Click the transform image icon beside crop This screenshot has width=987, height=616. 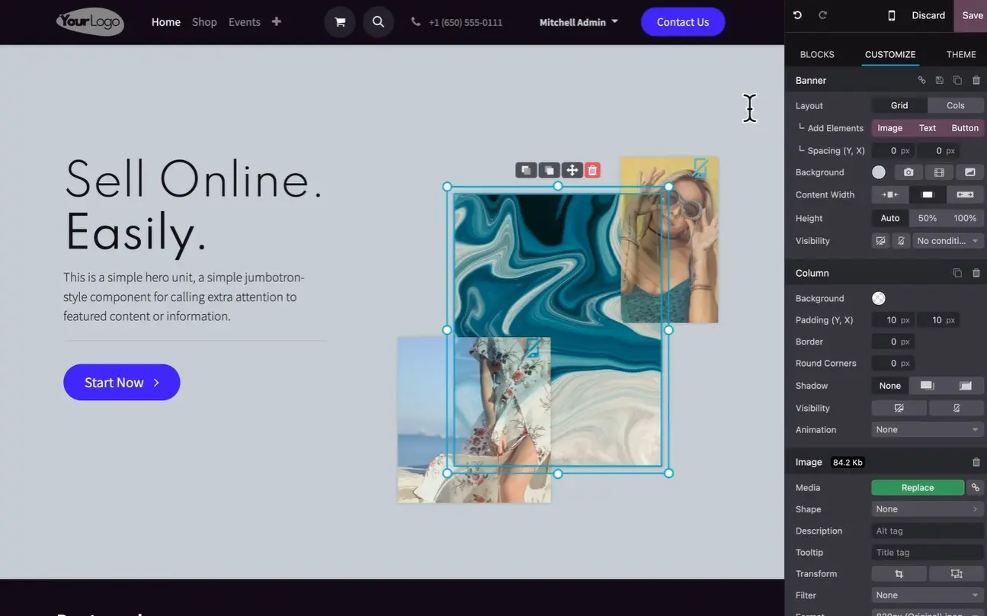point(957,573)
